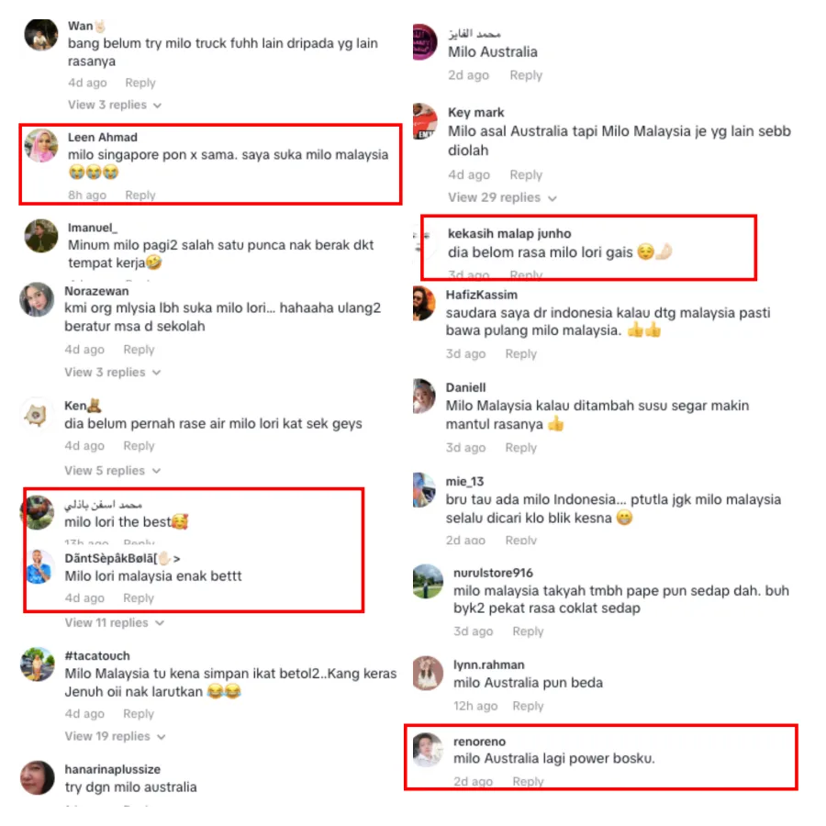Expand View 29 replies under Key mark
826x826 pixels.
point(502,197)
